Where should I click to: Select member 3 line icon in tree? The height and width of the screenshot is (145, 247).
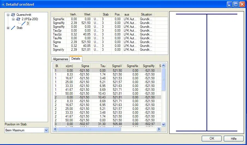tap(23, 23)
